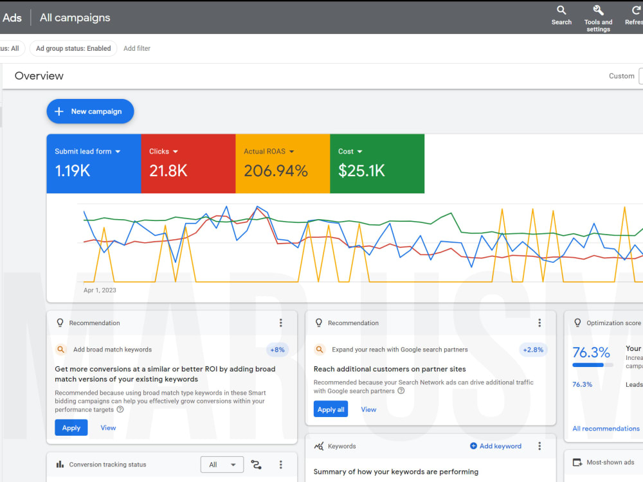
Task: Open the All dropdown in Conversion tracking
Action: coord(222,465)
